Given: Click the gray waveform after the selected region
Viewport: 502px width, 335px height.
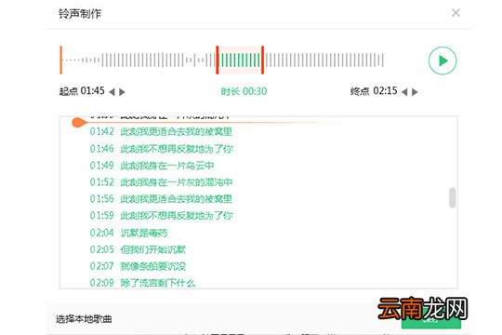Looking at the screenshot, I should point(324,60).
